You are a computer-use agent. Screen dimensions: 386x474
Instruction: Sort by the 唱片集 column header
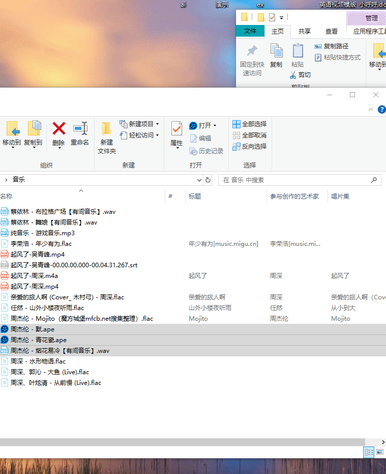pos(340,196)
